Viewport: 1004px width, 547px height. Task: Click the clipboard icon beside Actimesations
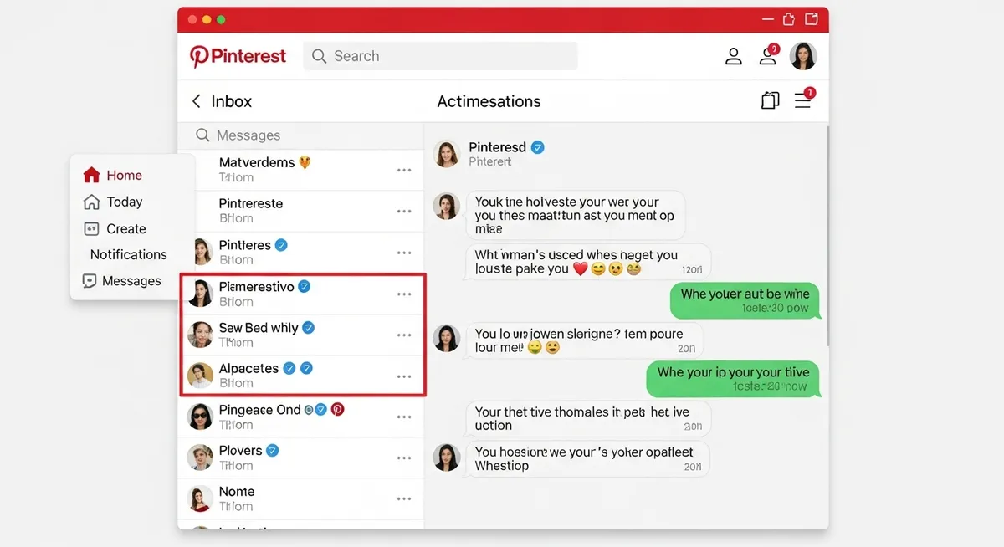[770, 100]
